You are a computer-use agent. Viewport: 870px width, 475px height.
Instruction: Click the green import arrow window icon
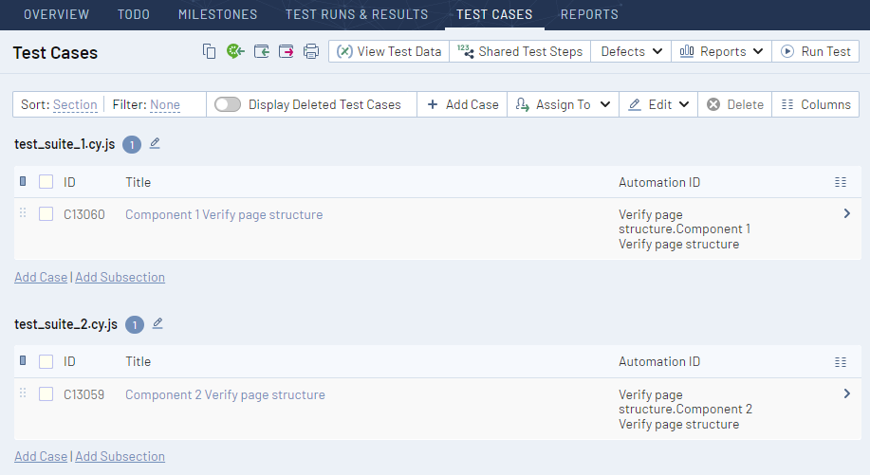[261, 51]
